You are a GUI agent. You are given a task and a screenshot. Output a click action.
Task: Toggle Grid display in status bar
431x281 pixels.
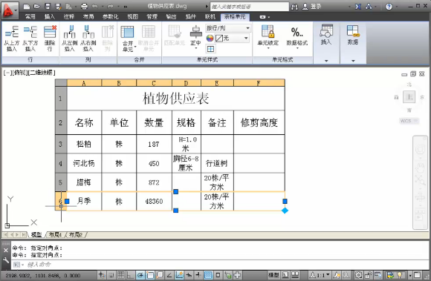[120, 275]
